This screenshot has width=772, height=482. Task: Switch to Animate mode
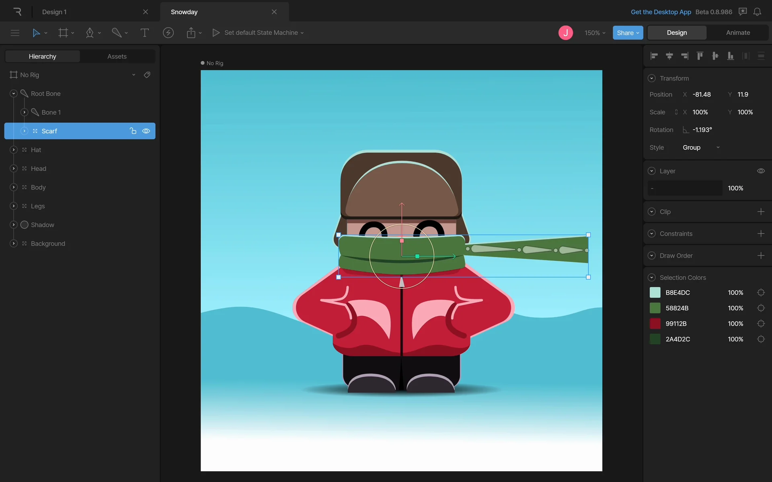[x=738, y=33]
